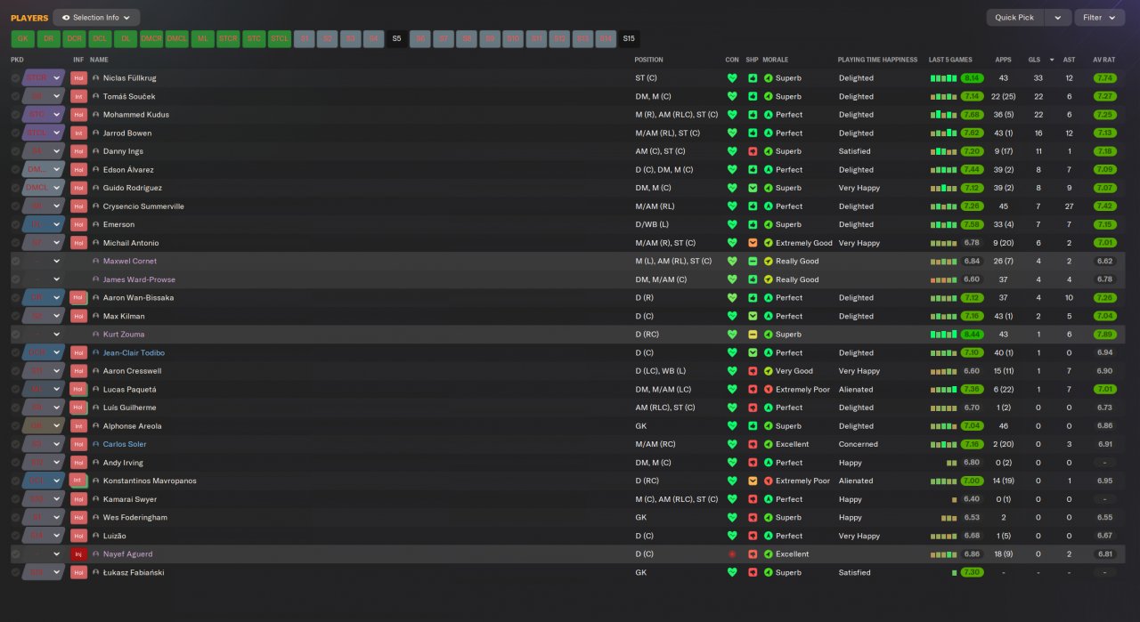This screenshot has height=622, width=1140.
Task: Click the sharpness icon for Crysencio Summerville
Action: (753, 206)
